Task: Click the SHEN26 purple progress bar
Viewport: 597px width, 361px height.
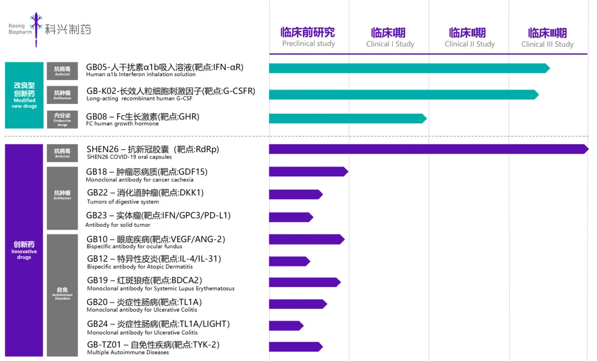Action: [x=427, y=149]
